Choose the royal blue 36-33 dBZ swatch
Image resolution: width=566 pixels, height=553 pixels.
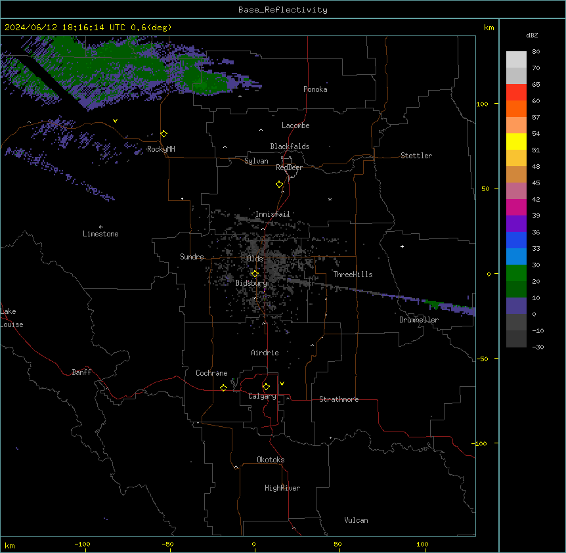[x=516, y=240]
